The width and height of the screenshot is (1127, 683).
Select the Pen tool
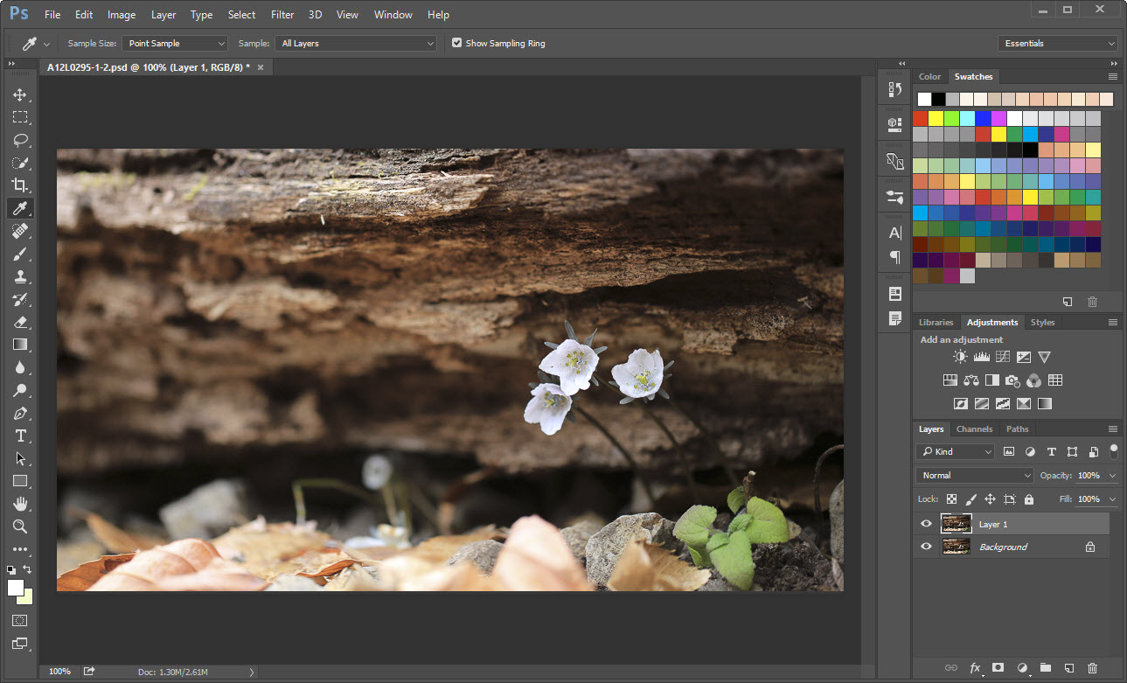19,413
